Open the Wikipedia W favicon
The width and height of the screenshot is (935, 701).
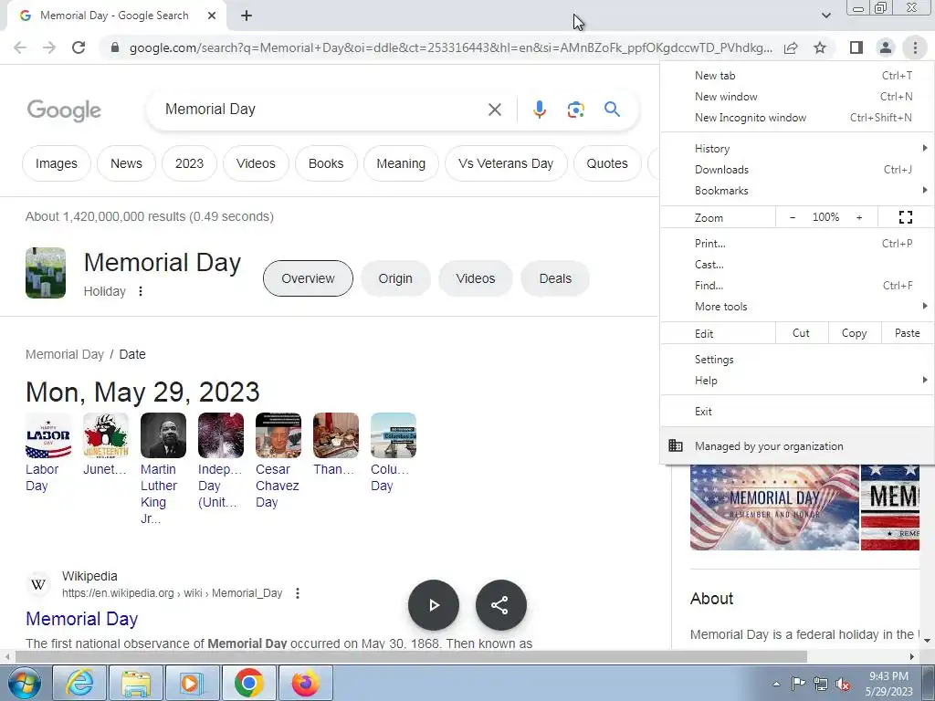tap(38, 584)
